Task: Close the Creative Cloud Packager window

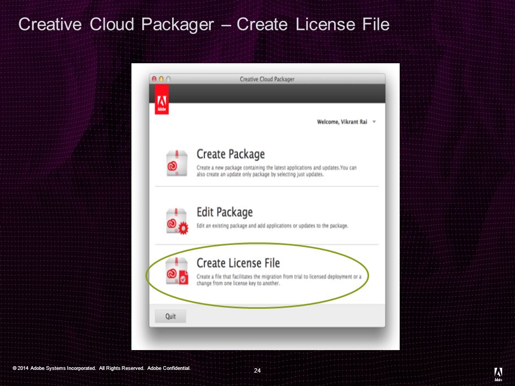Action: tap(154, 79)
